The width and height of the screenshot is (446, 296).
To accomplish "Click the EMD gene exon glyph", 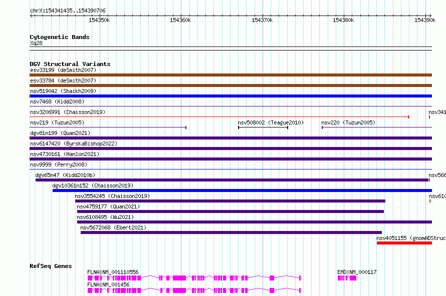I will 347,278.
